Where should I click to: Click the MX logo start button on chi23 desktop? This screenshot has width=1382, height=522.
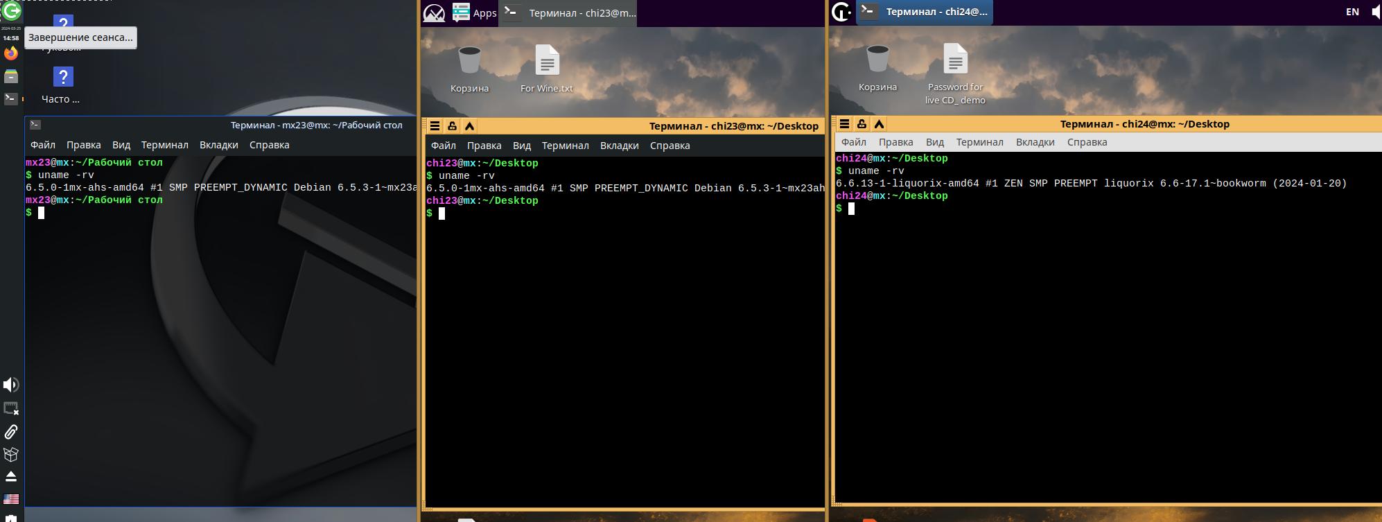point(434,12)
